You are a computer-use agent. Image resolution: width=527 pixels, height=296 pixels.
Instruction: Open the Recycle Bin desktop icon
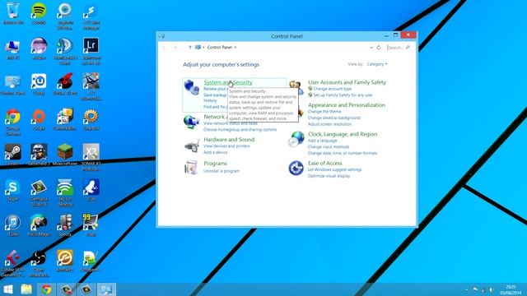click(13, 13)
